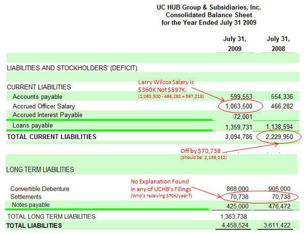Click Loans payable value 1,138,594
The width and height of the screenshot is (308, 234).
[x=279, y=127]
